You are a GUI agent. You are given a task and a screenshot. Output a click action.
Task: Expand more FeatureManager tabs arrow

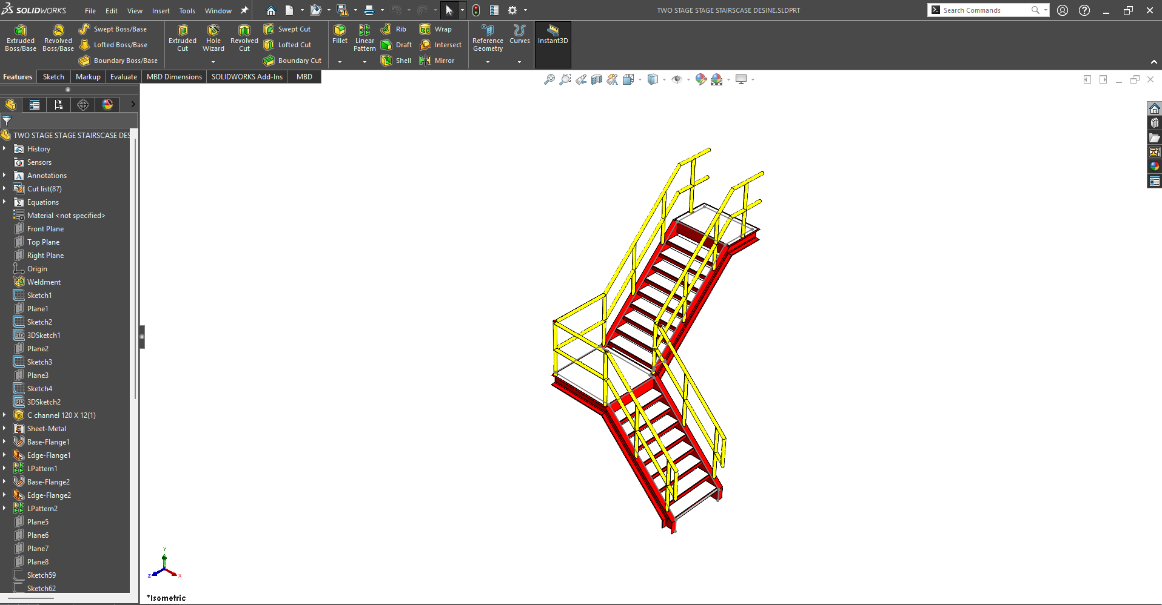pos(133,105)
